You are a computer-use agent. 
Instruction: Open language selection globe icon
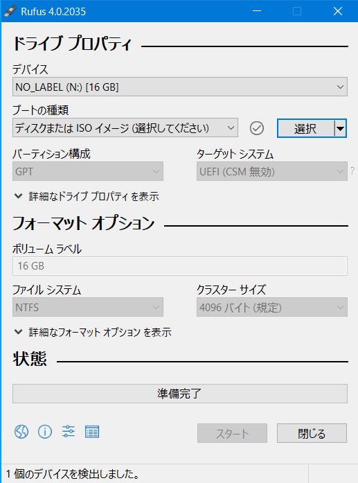click(21, 432)
